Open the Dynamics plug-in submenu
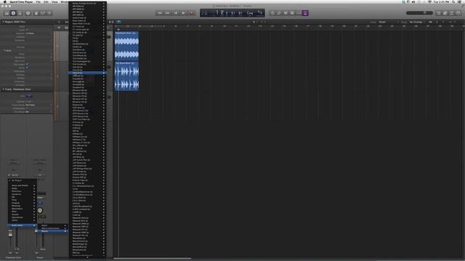 click(x=23, y=194)
